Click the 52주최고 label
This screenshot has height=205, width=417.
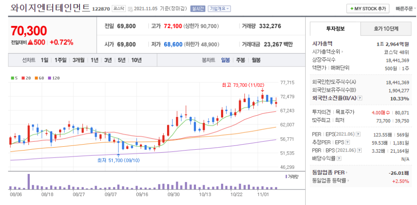coord(321,120)
